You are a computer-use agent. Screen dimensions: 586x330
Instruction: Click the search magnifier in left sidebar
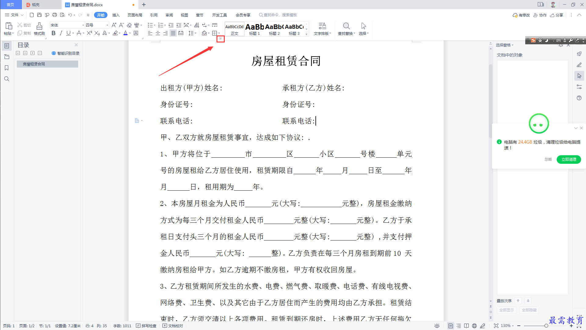6,79
